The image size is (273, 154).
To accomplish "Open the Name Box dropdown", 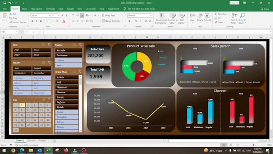I will 17,32.
